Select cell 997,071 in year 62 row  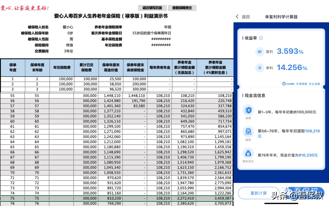coord(214,132)
